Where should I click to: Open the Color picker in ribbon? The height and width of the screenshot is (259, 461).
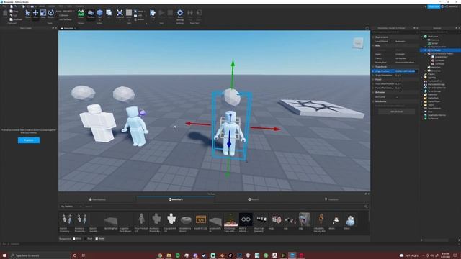129,14
